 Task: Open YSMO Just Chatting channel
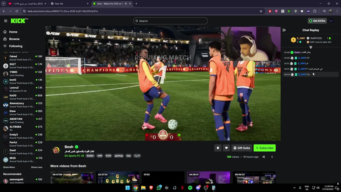click(x=23, y=74)
